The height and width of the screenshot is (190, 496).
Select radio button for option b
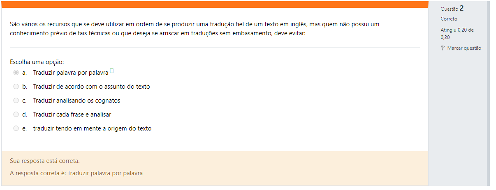coord(16,87)
